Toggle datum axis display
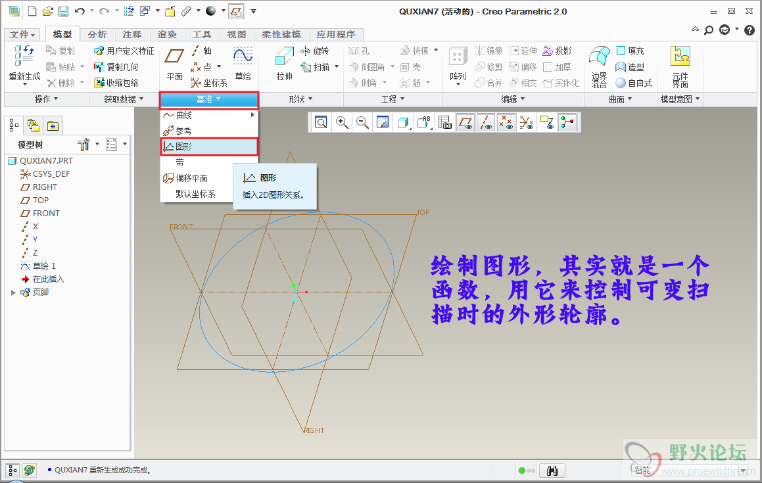Image resolution: width=762 pixels, height=483 pixels. coord(486,122)
